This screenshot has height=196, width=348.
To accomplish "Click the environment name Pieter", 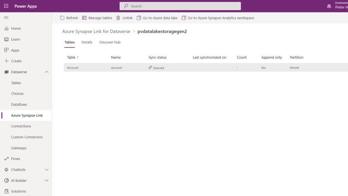I will coord(342,7).
